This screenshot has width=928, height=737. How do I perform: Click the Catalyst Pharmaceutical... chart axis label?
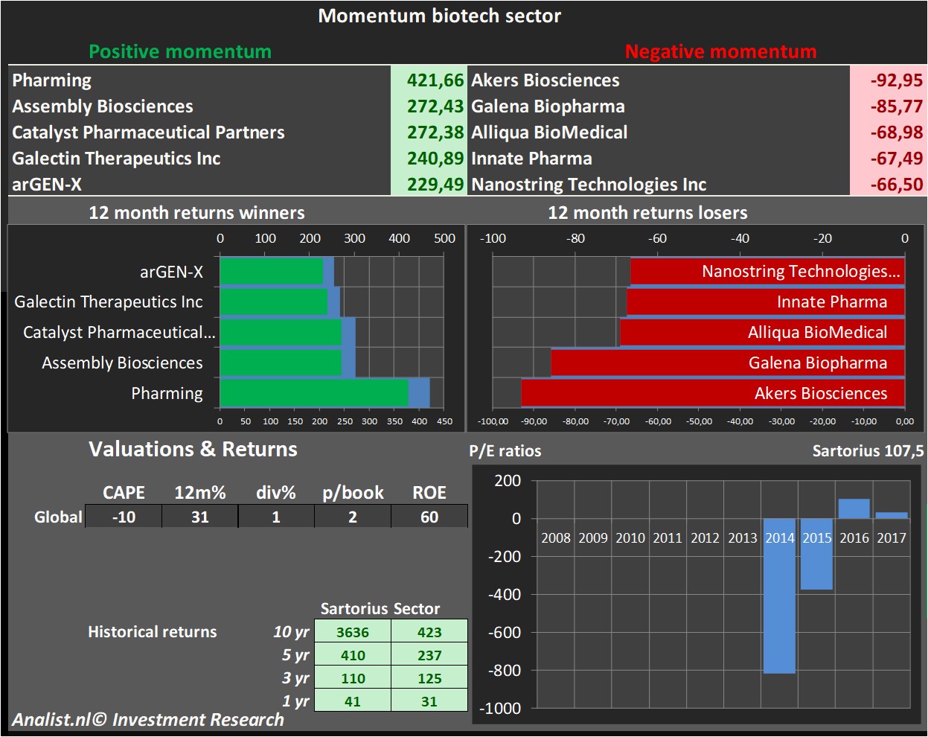(119, 332)
